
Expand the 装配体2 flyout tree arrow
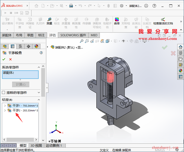(x=48, y=47)
